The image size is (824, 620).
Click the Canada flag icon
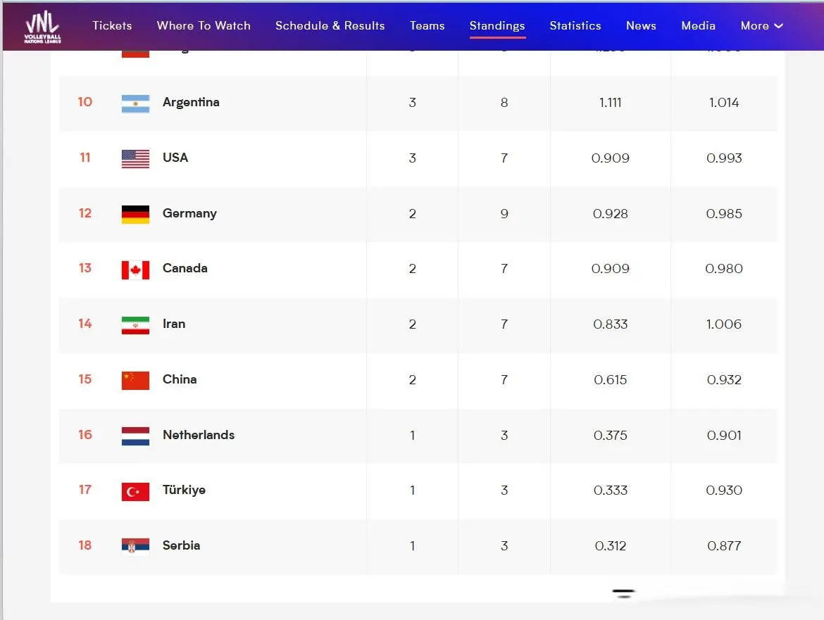click(x=135, y=270)
